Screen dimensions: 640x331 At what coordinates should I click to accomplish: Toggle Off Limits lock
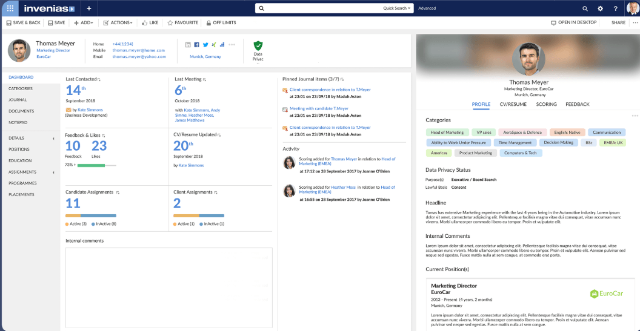[221, 23]
